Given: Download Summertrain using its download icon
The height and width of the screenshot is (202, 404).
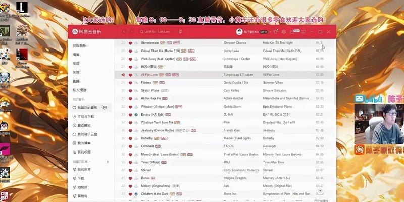Looking at the screenshot, I should 136,43.
